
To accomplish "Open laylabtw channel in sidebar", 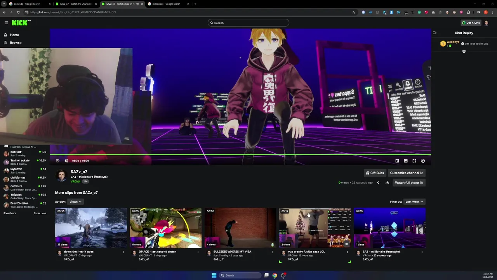I will coord(25,171).
